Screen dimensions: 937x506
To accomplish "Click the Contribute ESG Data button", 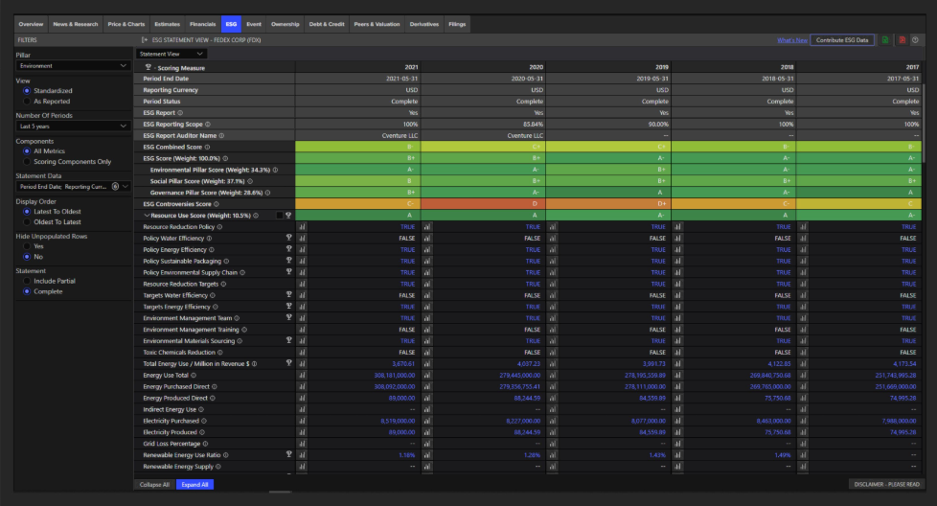I will (842, 40).
